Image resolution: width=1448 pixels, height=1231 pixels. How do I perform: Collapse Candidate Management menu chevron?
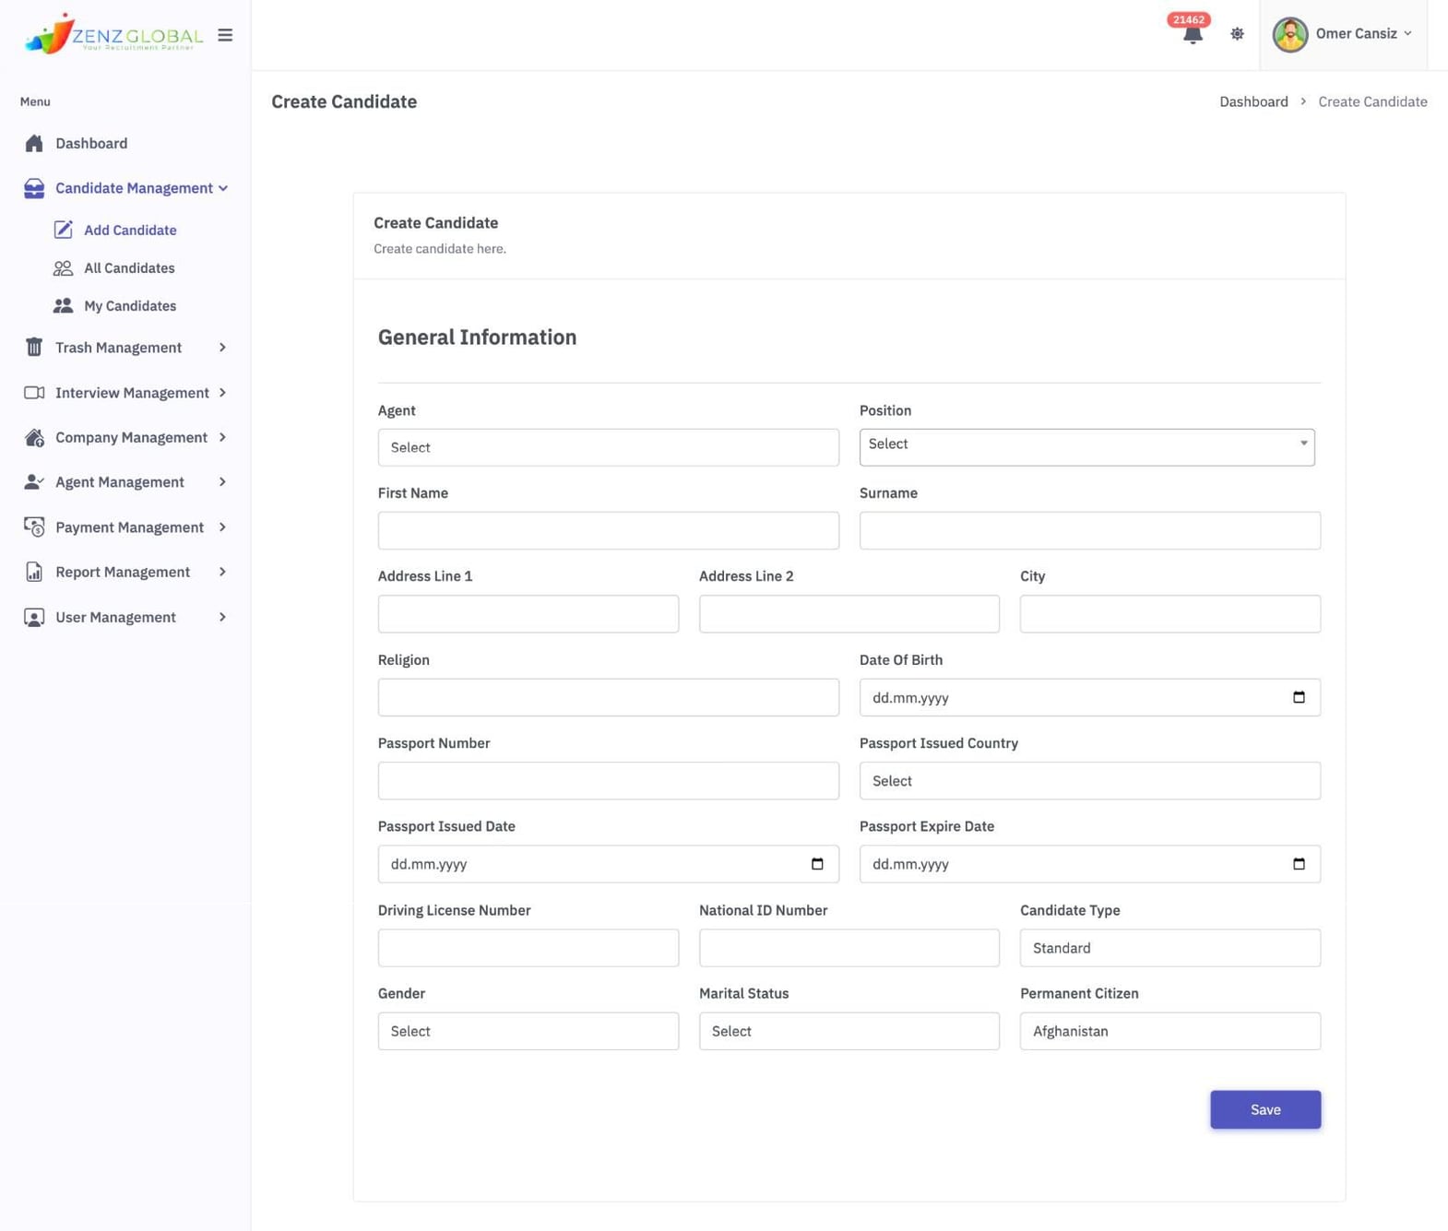223,188
